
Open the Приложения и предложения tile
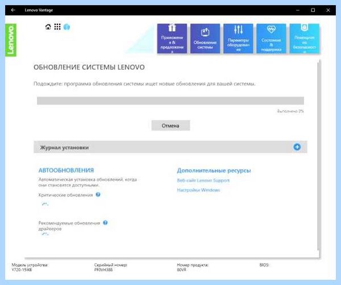pos(172,39)
